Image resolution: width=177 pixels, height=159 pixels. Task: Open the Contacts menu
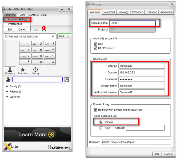coord(33,15)
